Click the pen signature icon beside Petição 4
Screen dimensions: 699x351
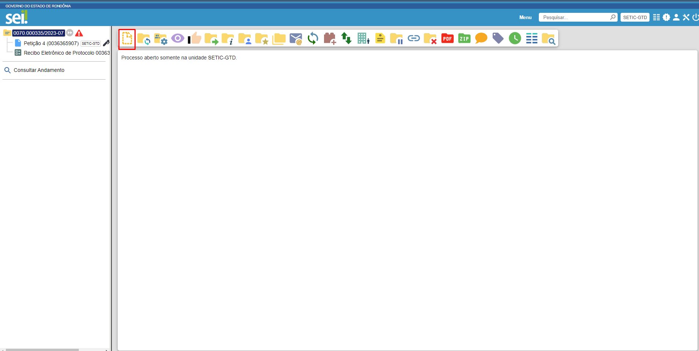(x=106, y=43)
